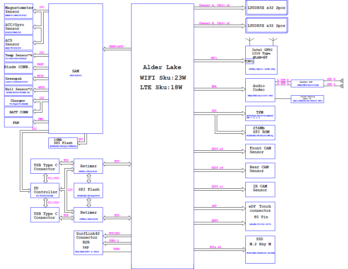Click the SPK R speaker symbol
This screenshot has width=348, height=269.
[x=342, y=80]
